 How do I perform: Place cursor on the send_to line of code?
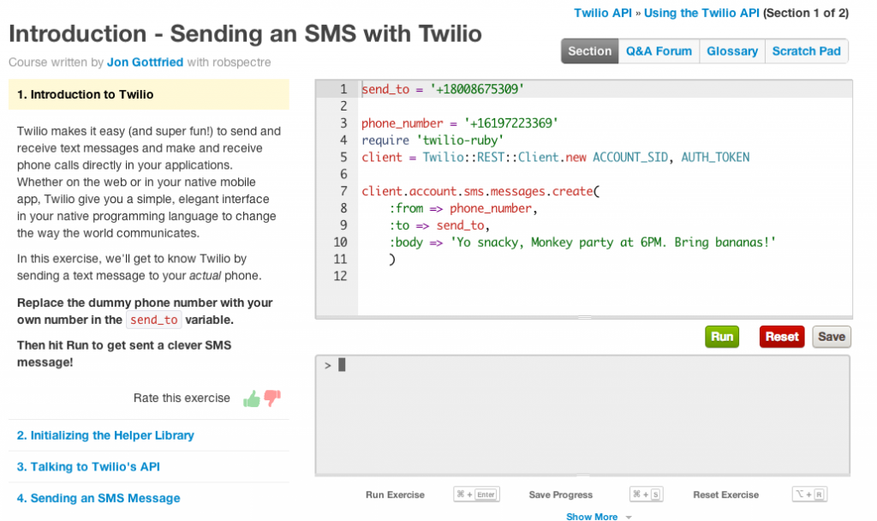tap(443, 89)
